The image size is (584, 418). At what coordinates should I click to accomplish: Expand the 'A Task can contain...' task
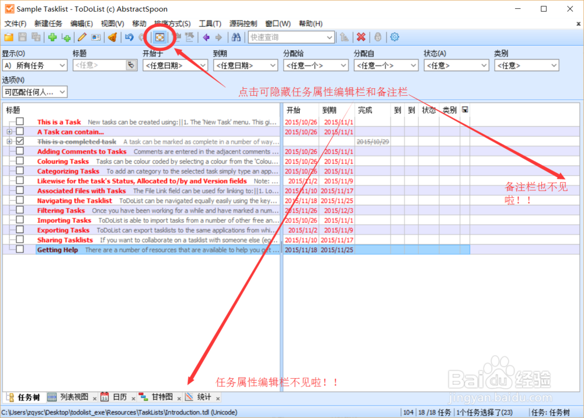coord(9,131)
